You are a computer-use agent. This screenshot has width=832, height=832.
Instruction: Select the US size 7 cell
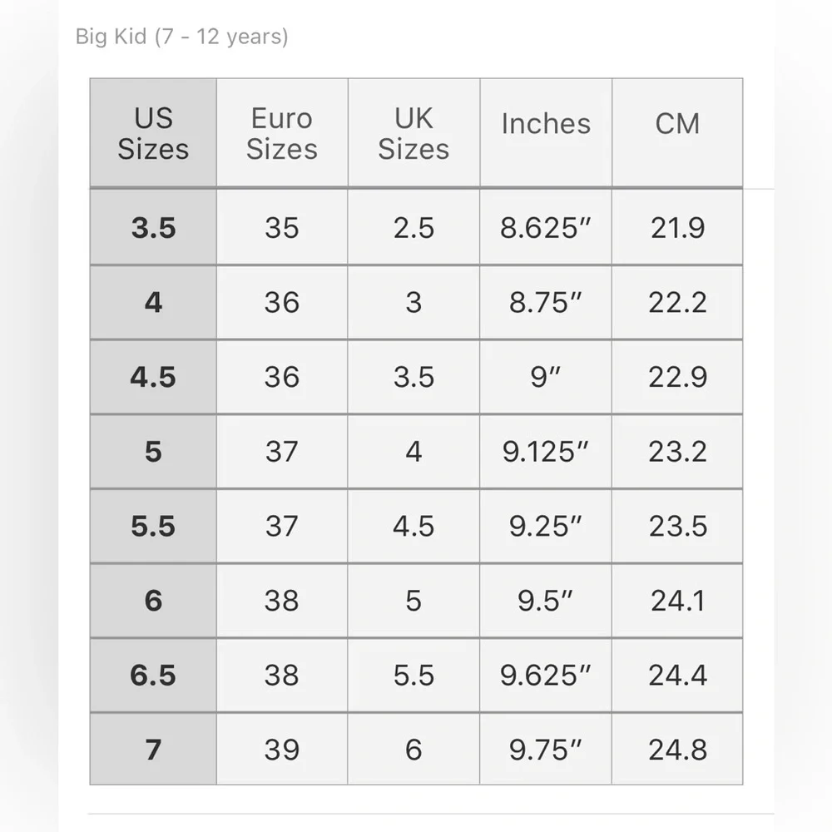(x=153, y=749)
